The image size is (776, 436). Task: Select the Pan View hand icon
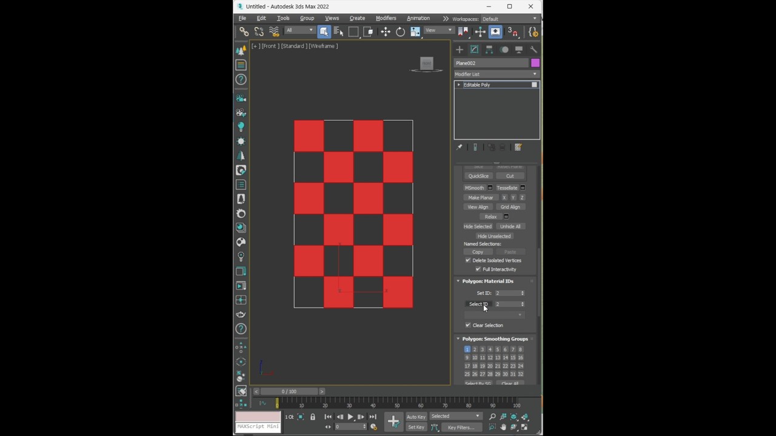pyautogui.click(x=503, y=428)
